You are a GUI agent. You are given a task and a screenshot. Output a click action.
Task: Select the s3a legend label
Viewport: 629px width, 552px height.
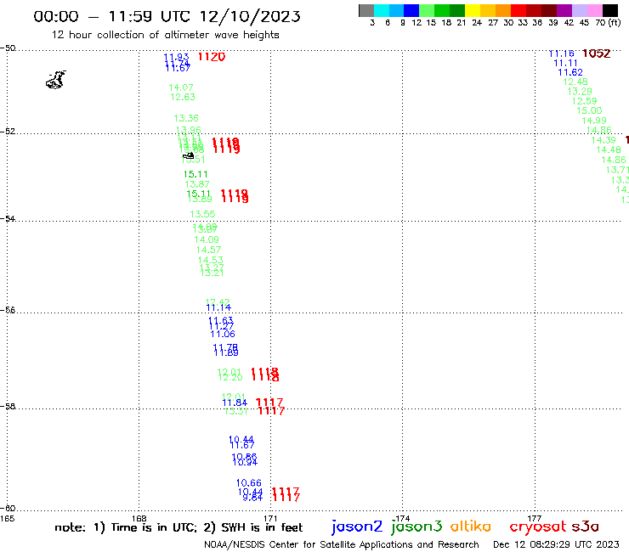coord(585,527)
